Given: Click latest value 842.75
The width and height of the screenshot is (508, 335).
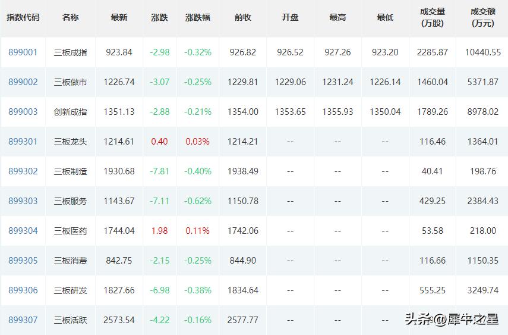Looking at the screenshot, I should (119, 261).
